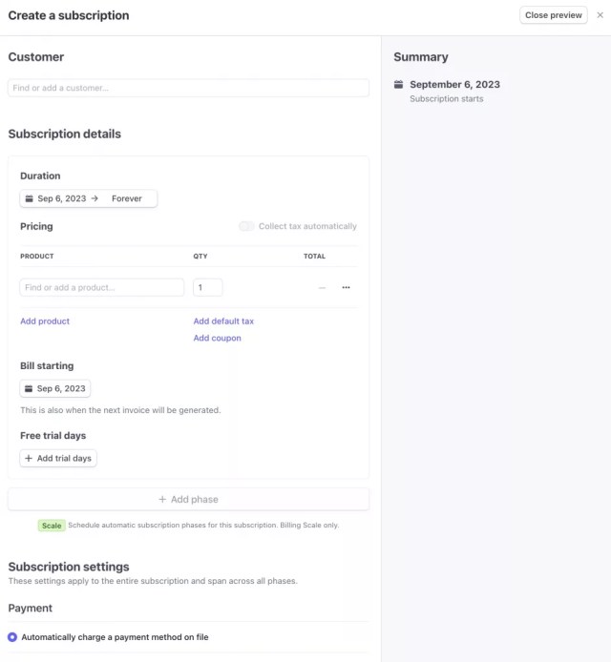Click the calendar icon in the Duration selector
This screenshot has height=662, width=611.
pos(30,198)
